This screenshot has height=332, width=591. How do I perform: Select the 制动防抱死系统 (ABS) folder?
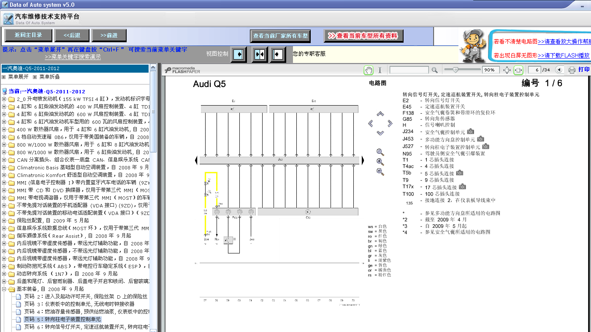83,266
